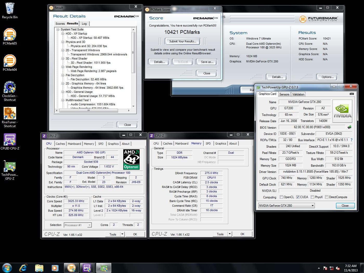Click the NVIDIA logo in GPU-Z
This screenshot has height=273, width=364.
tap(342, 111)
